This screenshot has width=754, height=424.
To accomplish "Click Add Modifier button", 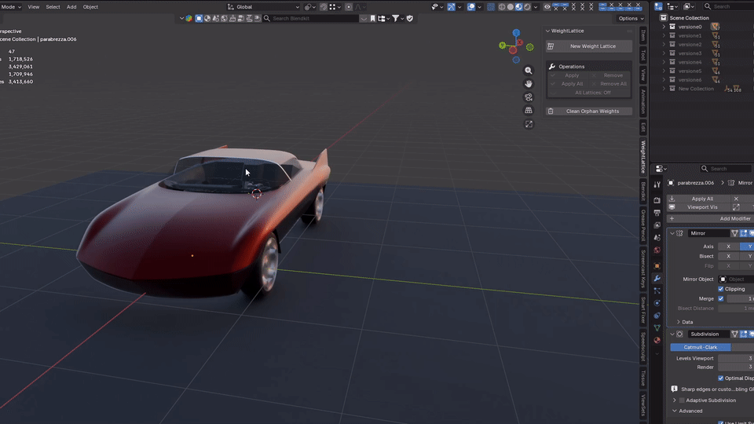I will pos(711,219).
